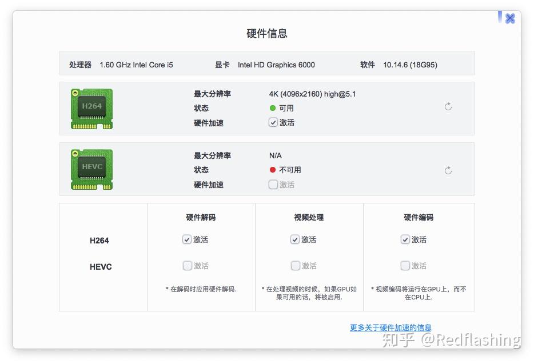Image resolution: width=534 pixels, height=364 pixels.
Task: Toggle HEVC video processing checkbox
Action: [295, 266]
